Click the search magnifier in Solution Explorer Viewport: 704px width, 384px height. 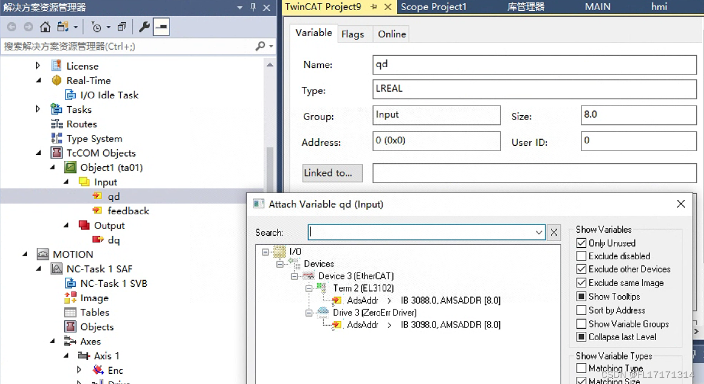[260, 46]
